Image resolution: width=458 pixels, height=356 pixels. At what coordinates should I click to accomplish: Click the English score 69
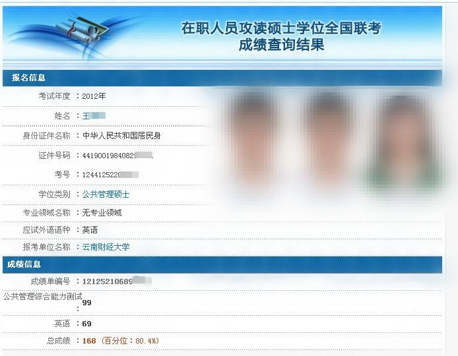86,324
